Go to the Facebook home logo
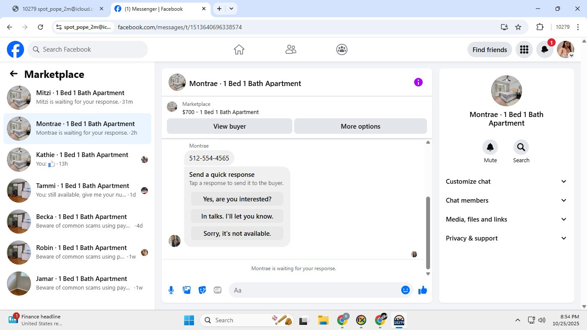 15,49
